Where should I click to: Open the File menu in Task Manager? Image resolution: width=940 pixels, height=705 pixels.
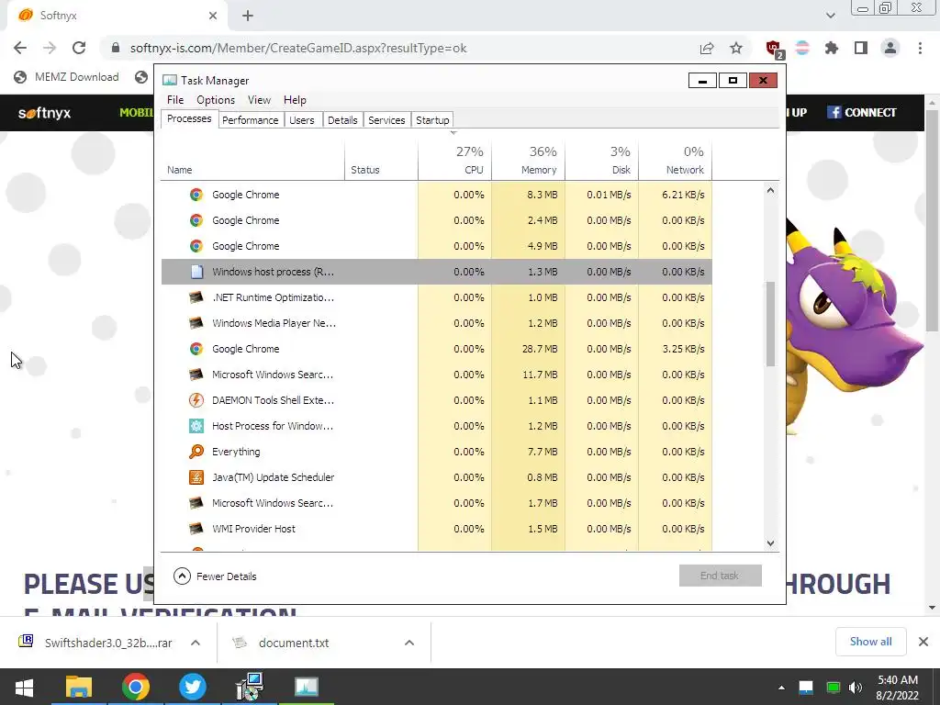click(175, 99)
